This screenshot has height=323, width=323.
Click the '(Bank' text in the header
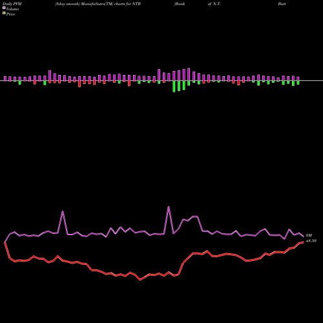point(180,4)
